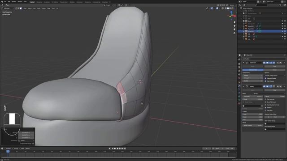Open Render properties tab icon
The width and height of the screenshot is (287, 161).
click(x=239, y=64)
